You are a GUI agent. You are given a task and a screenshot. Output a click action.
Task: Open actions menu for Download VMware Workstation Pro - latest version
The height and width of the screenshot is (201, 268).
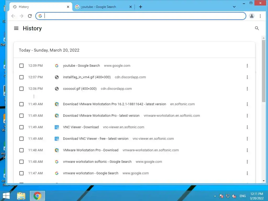[247, 116]
